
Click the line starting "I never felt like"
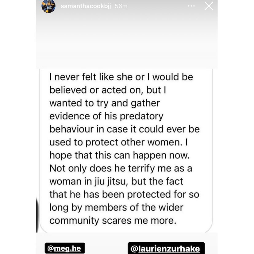pos(121,77)
